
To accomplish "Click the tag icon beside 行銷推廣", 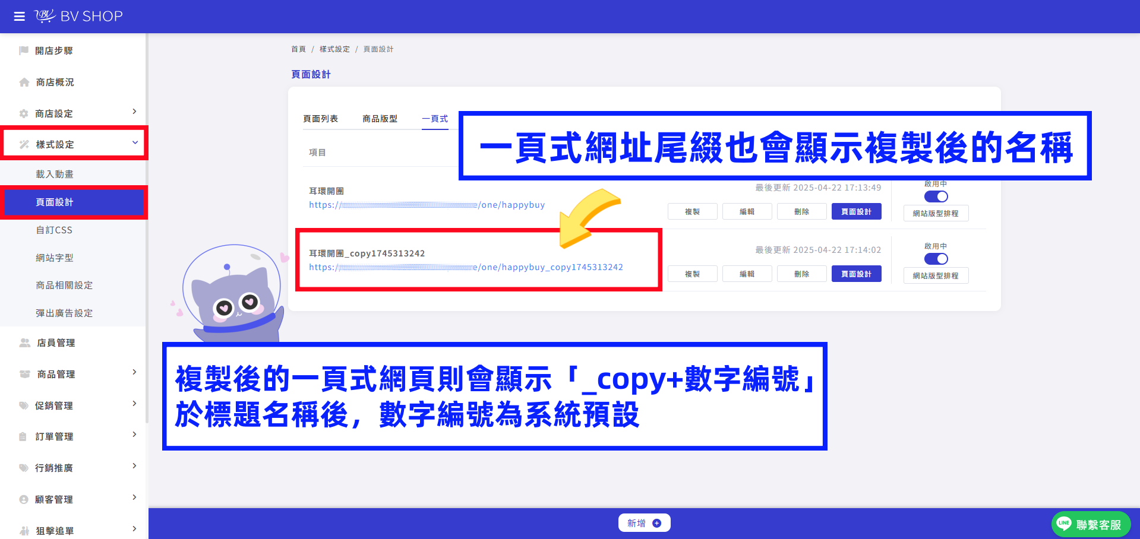I will pyautogui.click(x=24, y=468).
